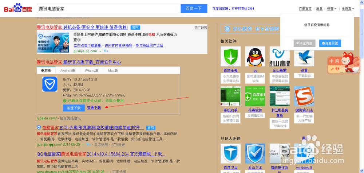Click 迅雷 text link
The image size is (364, 173).
[304, 70]
